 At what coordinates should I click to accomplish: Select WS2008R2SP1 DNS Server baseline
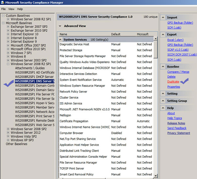35,81
